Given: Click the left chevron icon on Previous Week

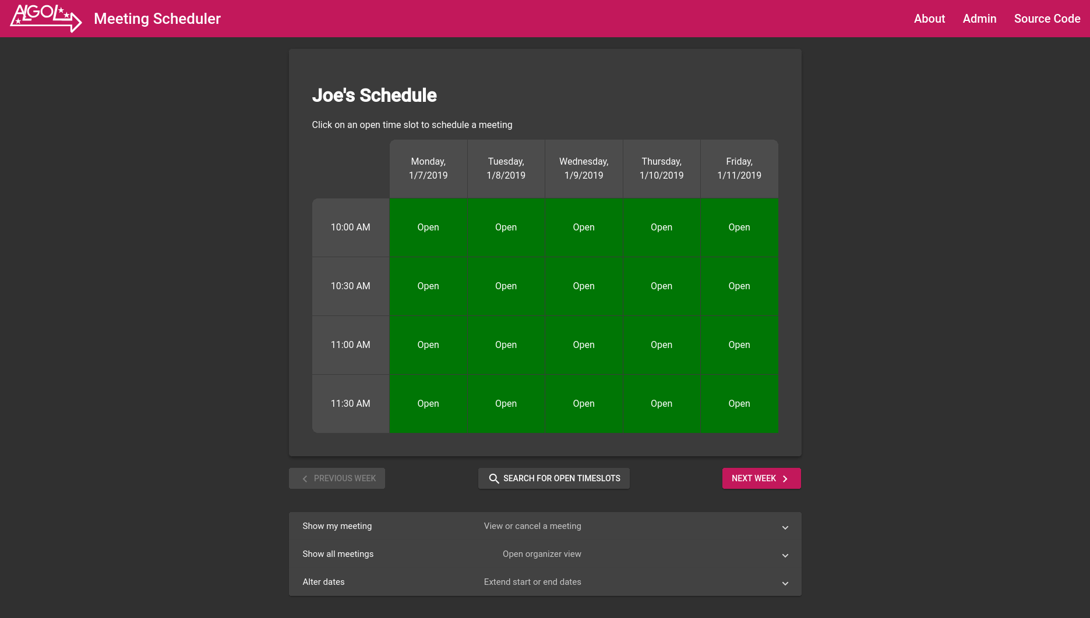Looking at the screenshot, I should click(305, 478).
